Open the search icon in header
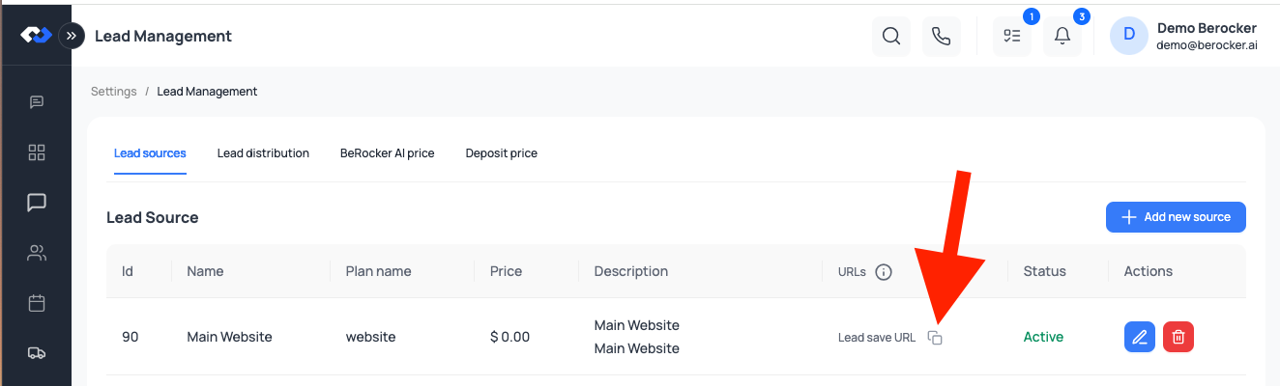Image resolution: width=1280 pixels, height=386 pixels. [x=891, y=37]
